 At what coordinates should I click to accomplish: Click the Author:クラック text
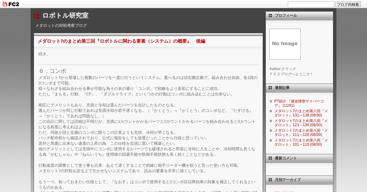(283, 69)
